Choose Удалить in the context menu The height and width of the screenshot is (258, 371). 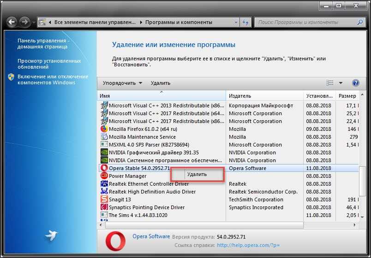click(x=197, y=174)
